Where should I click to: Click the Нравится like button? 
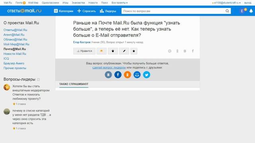pyautogui.click(x=84, y=51)
